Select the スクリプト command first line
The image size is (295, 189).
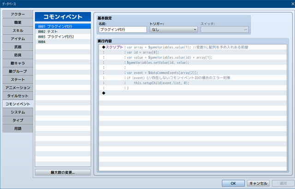pos(193,47)
